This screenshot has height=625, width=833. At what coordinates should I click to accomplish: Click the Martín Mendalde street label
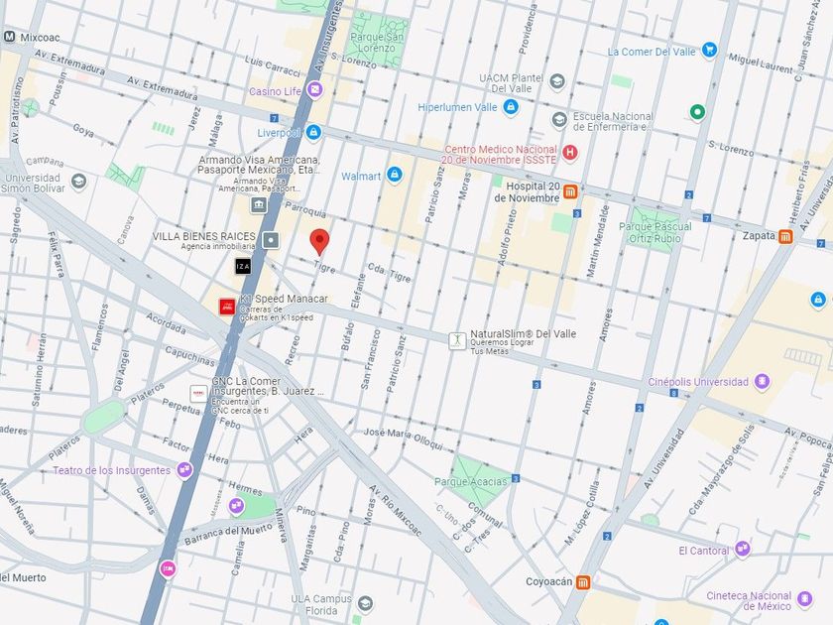598,241
